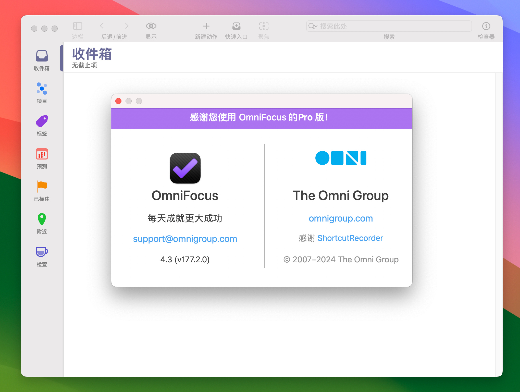Screen dimensions: 520x392
Task: Show the 已标注 flagged perspective
Action: 42,191
